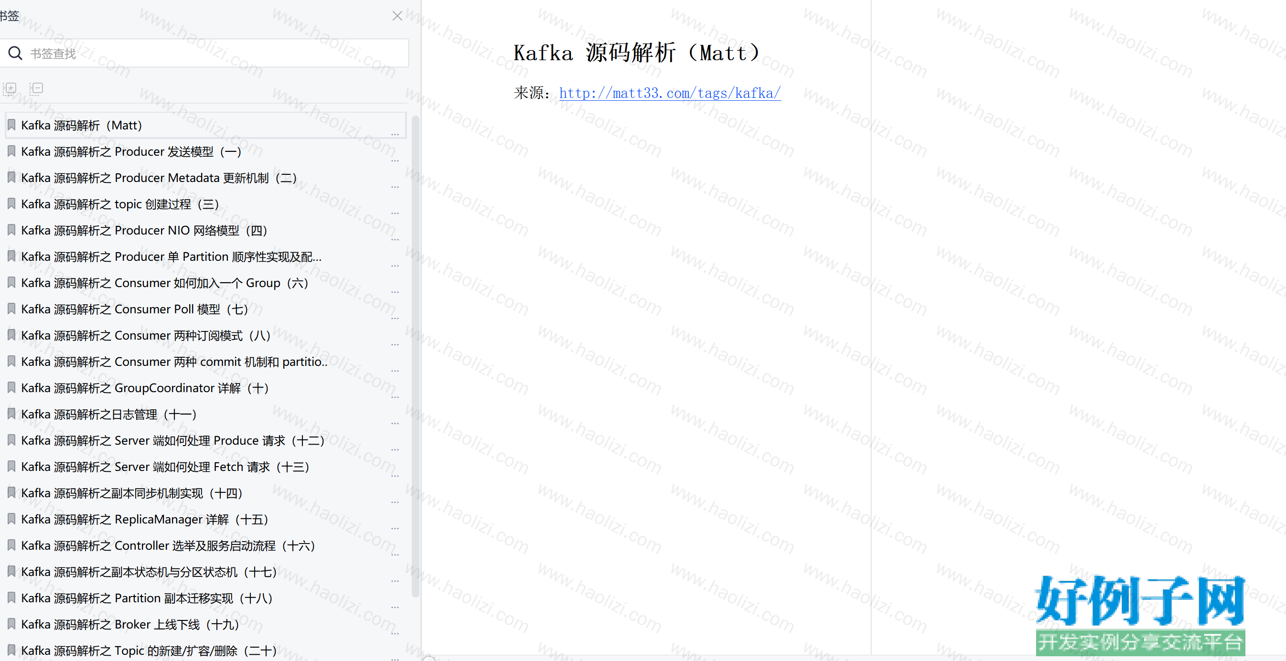Click bookmark icon beside 副本同步机制实现
This screenshot has height=661, width=1286.
tap(11, 493)
